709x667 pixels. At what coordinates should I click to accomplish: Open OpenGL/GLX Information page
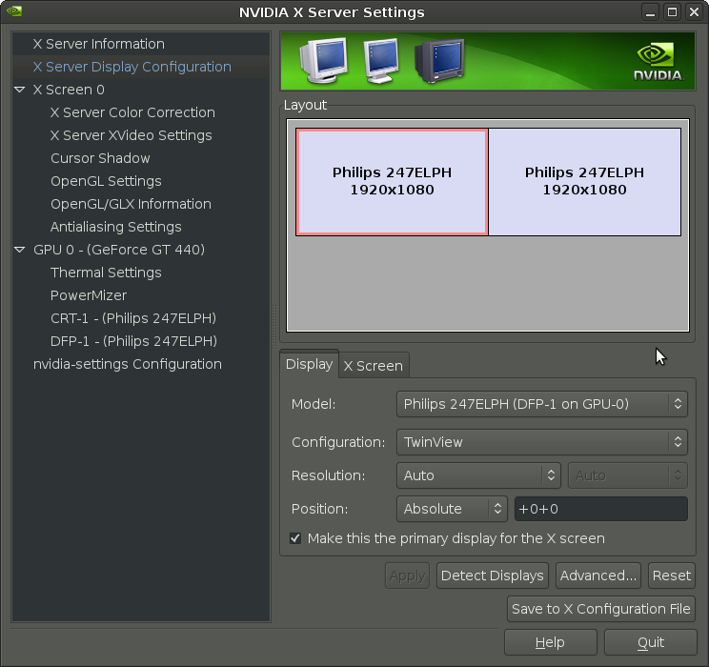pyautogui.click(x=131, y=204)
